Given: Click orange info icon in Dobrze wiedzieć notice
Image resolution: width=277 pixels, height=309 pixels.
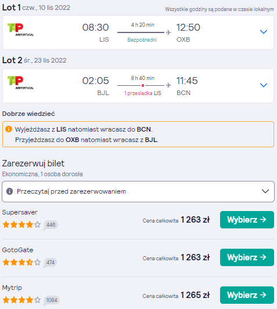Looking at the screenshot, I should (9, 129).
